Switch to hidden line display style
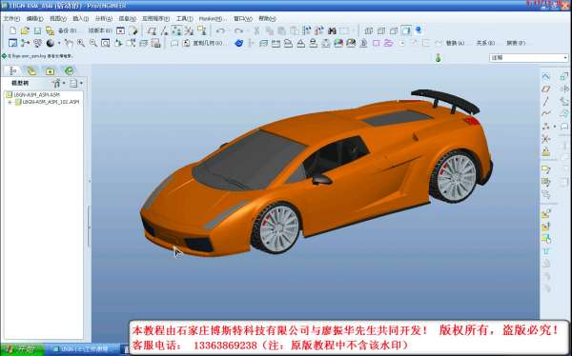This screenshot has height=356, width=572. (x=381, y=30)
